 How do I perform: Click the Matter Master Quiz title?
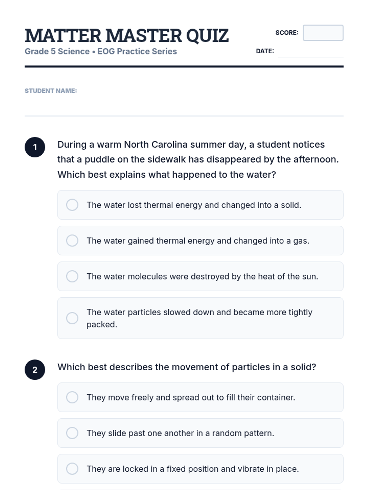pyautogui.click(x=127, y=36)
